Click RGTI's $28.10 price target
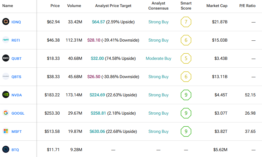 [94, 40]
